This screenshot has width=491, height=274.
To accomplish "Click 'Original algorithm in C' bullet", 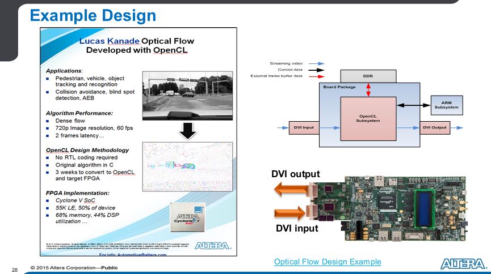I will tap(84, 165).
